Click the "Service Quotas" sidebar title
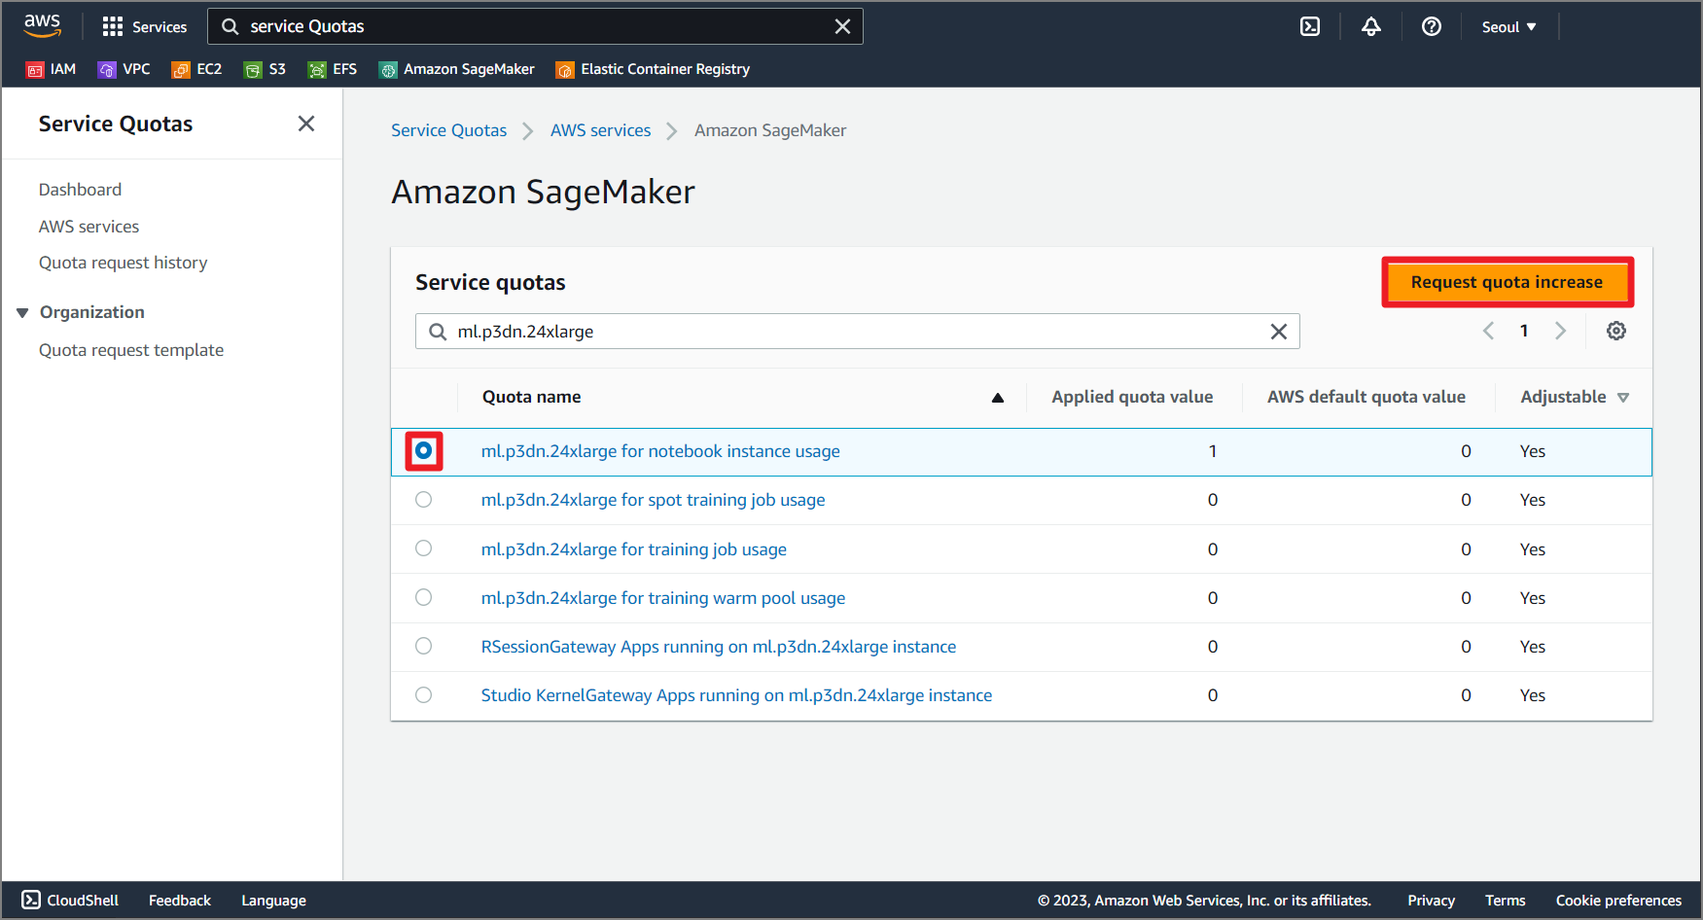Viewport: 1703px width, 920px height. point(116,124)
